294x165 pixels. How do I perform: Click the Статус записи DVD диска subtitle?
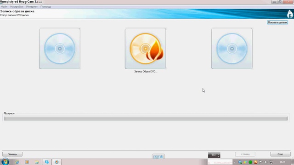pos(14,15)
